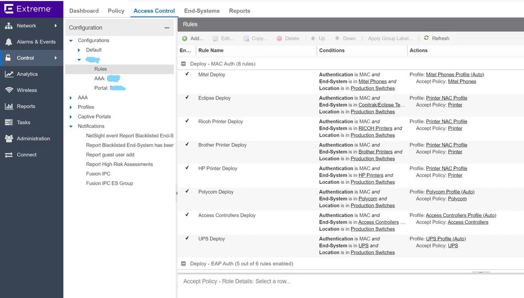The image size is (524, 298).
Task: Collapse the Deploy - MAC Auth group
Action: (184, 64)
